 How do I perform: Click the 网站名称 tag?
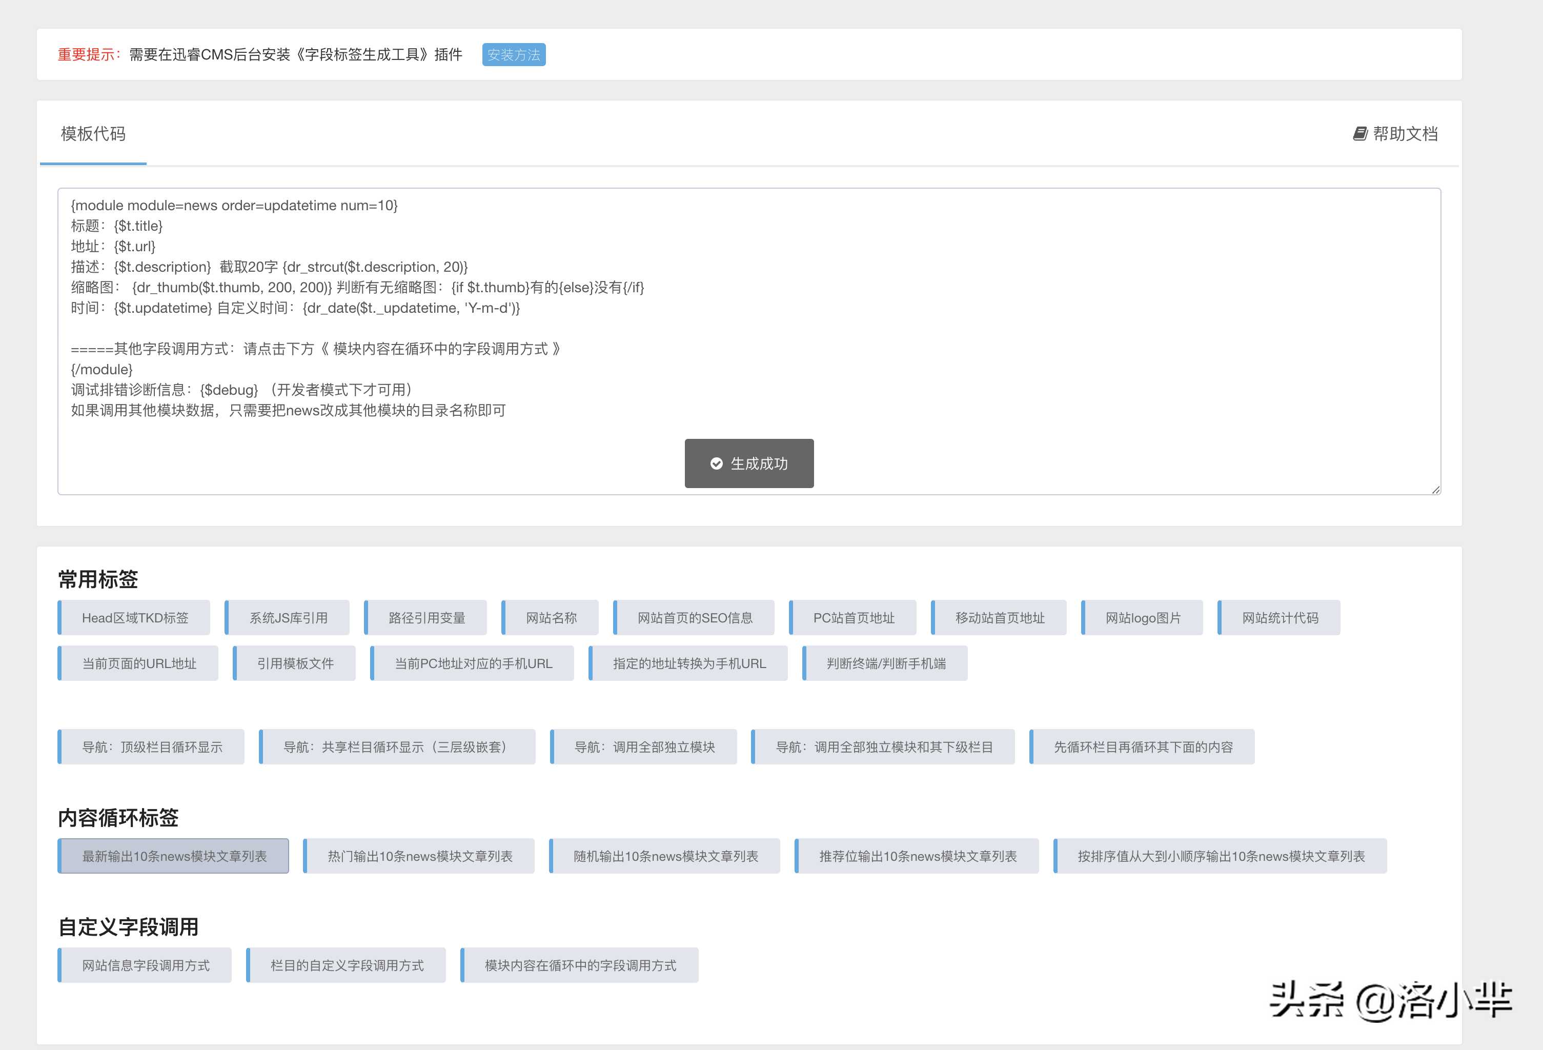click(551, 618)
